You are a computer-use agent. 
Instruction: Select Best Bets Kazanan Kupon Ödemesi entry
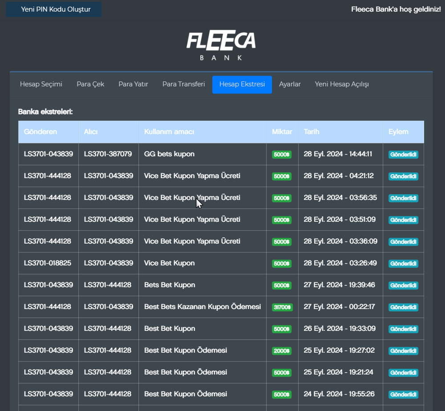click(202, 307)
